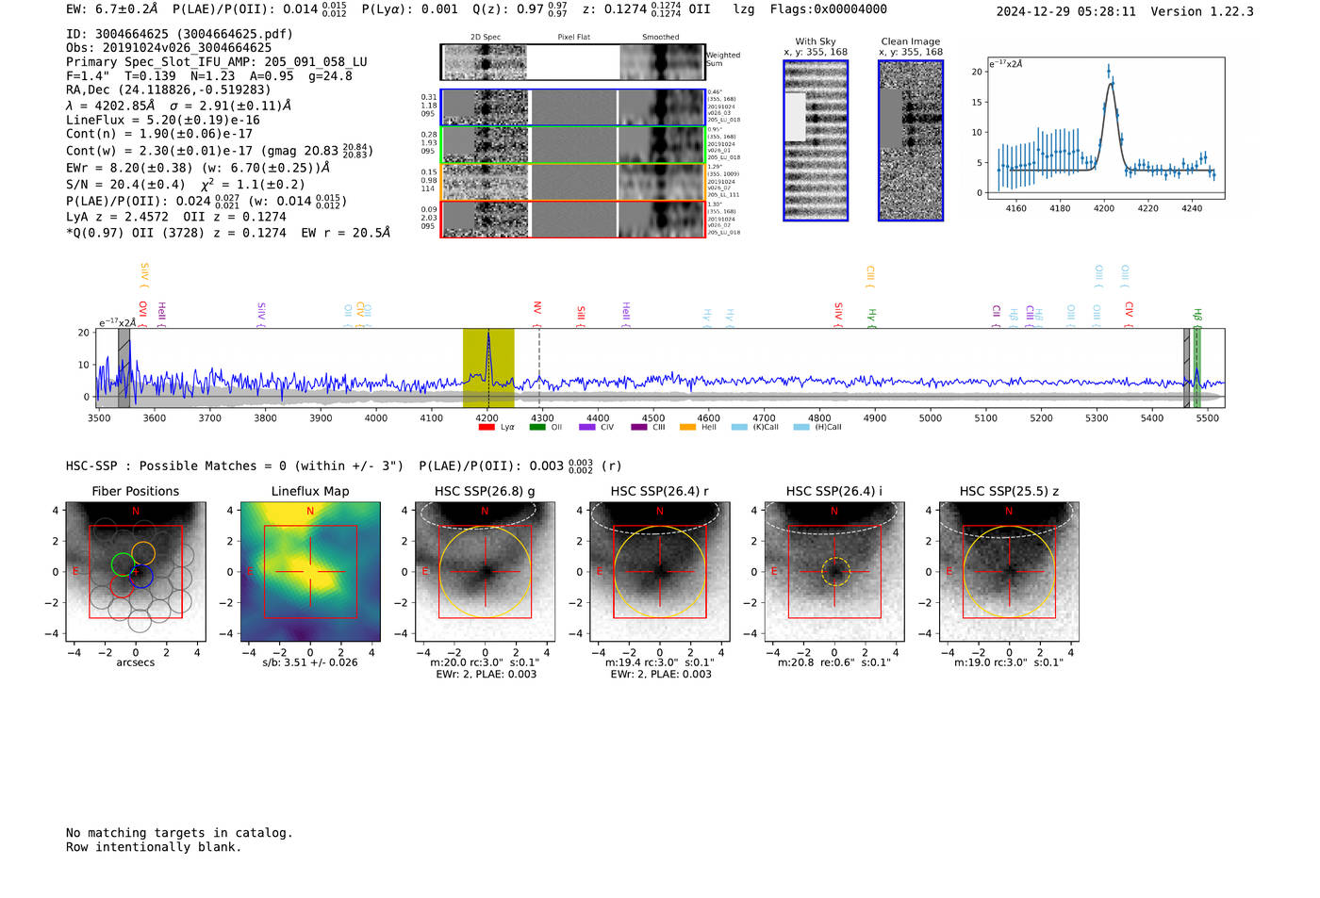This screenshot has width=1320, height=898.
Task: Open the Fiber Positions panel
Action: tap(136, 572)
